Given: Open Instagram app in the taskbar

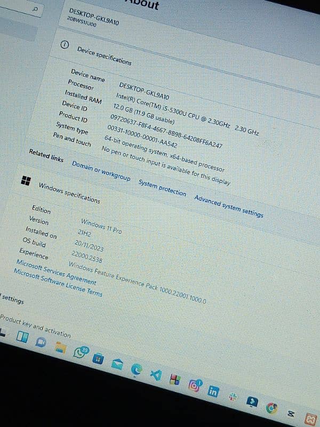Looking at the screenshot, I should point(194,385).
